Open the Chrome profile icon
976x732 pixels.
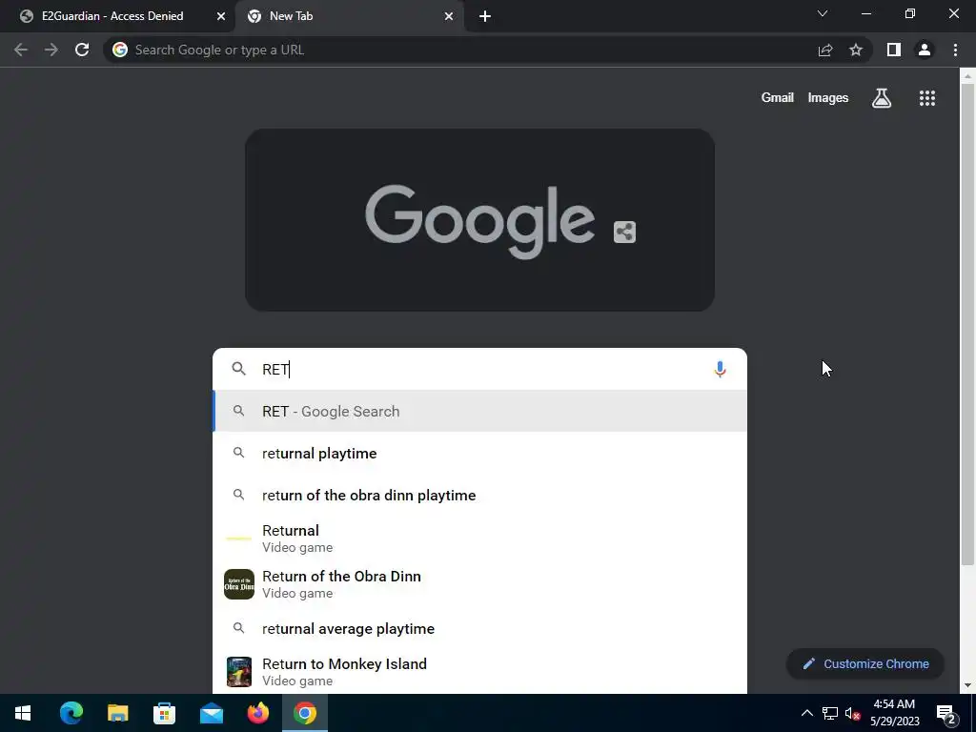[925, 50]
